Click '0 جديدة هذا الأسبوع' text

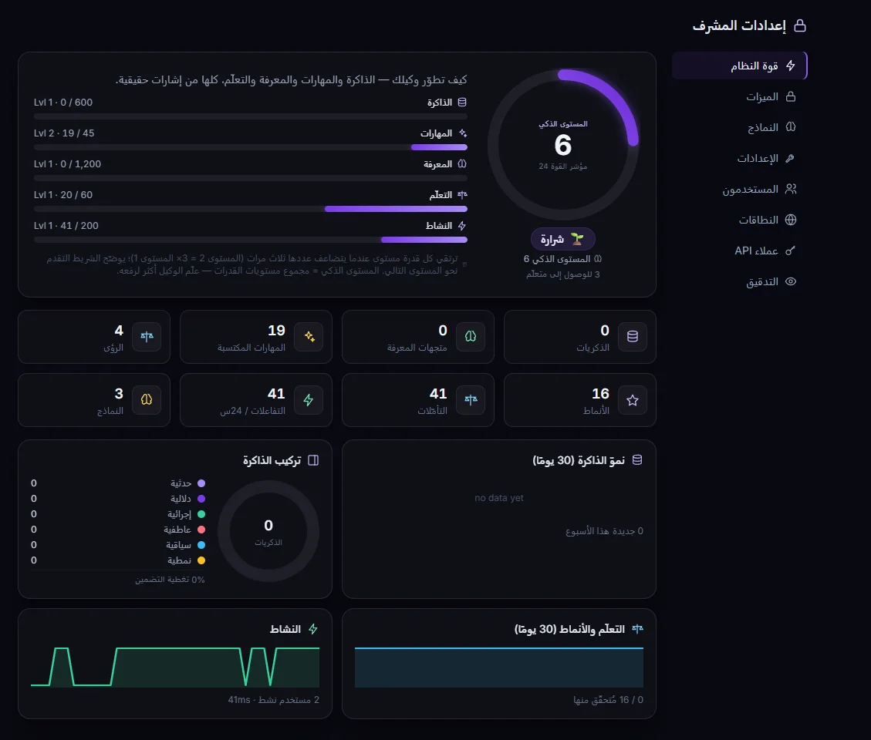(604, 531)
